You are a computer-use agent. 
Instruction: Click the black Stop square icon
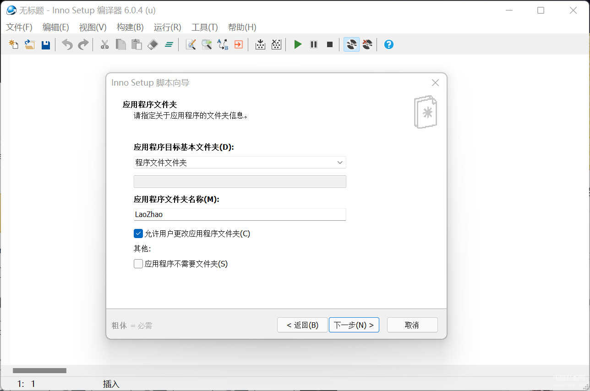tap(329, 44)
